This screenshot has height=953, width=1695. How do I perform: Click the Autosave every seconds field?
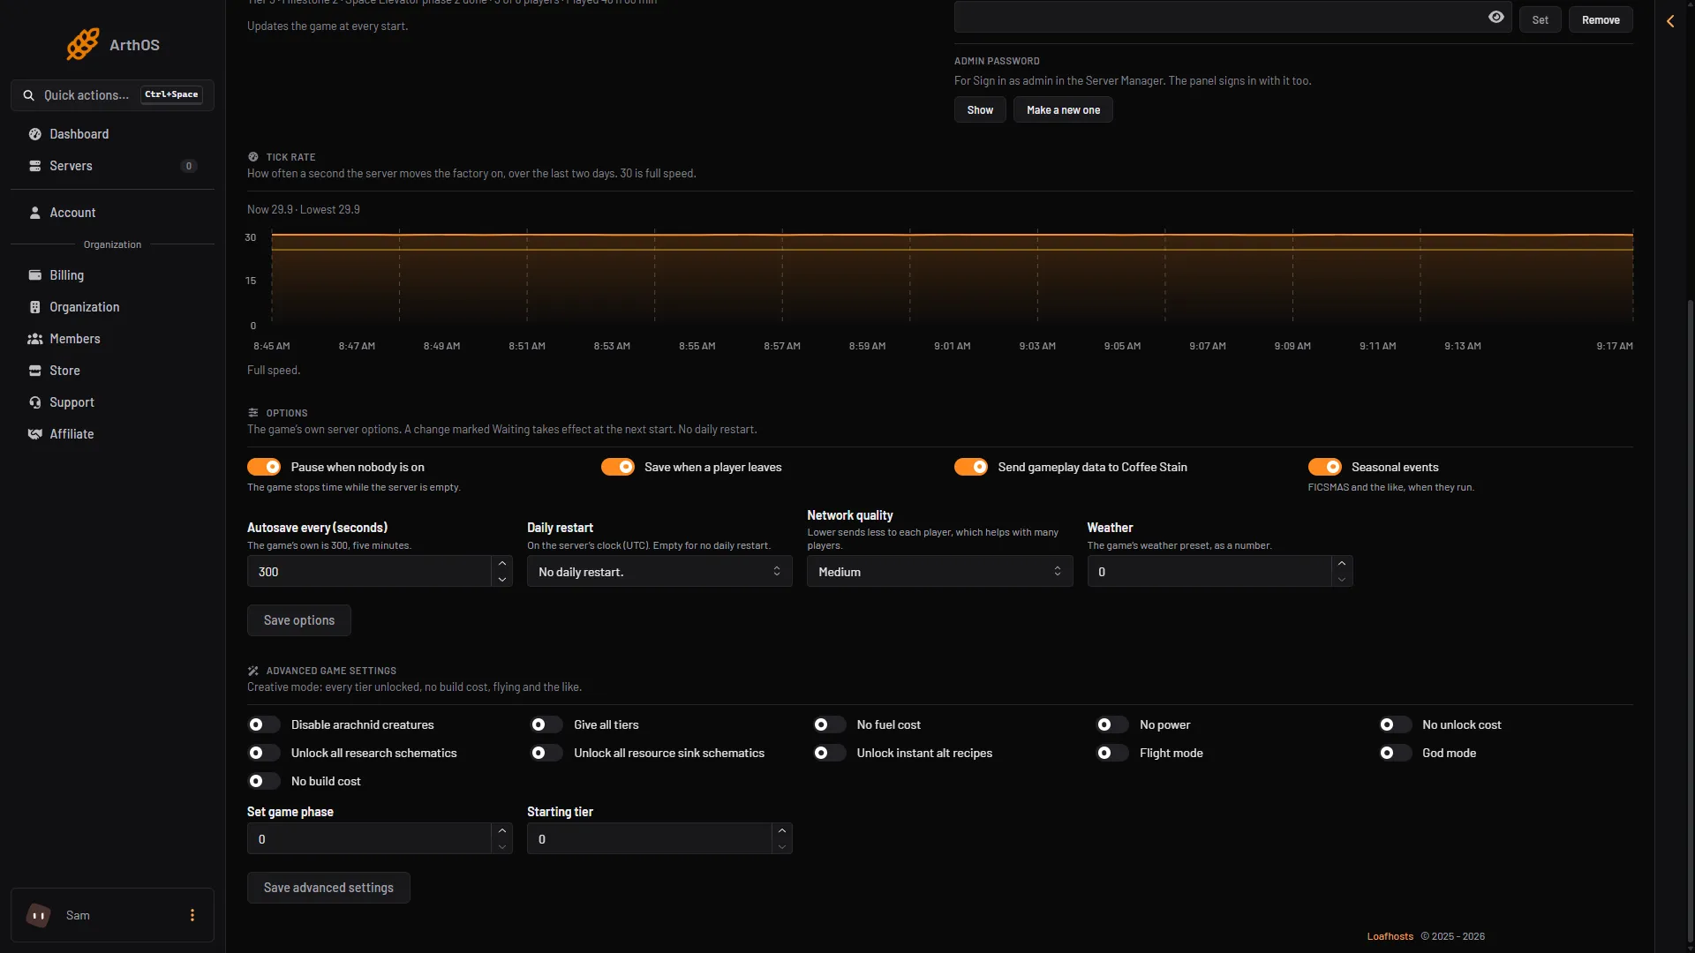369,571
